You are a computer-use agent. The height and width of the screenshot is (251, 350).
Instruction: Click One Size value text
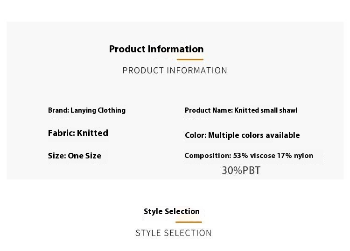[84, 156]
